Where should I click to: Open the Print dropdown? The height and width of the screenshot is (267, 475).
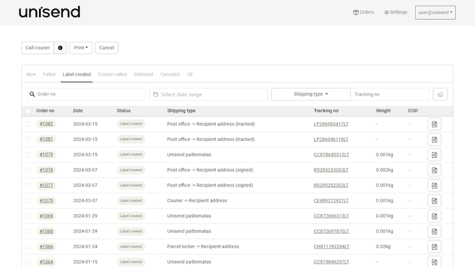(81, 48)
